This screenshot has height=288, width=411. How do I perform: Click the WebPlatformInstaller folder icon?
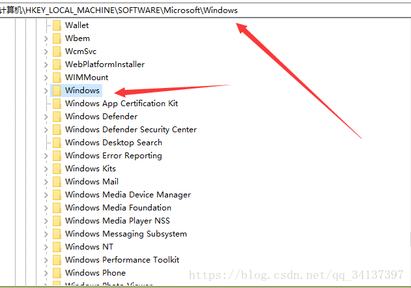pos(57,65)
